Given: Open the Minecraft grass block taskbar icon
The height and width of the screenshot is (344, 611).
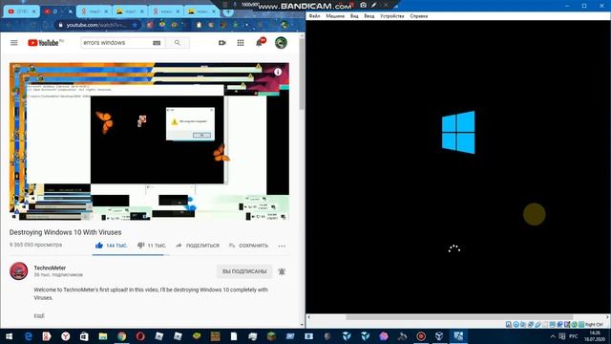Looking at the screenshot, I should point(271,336).
